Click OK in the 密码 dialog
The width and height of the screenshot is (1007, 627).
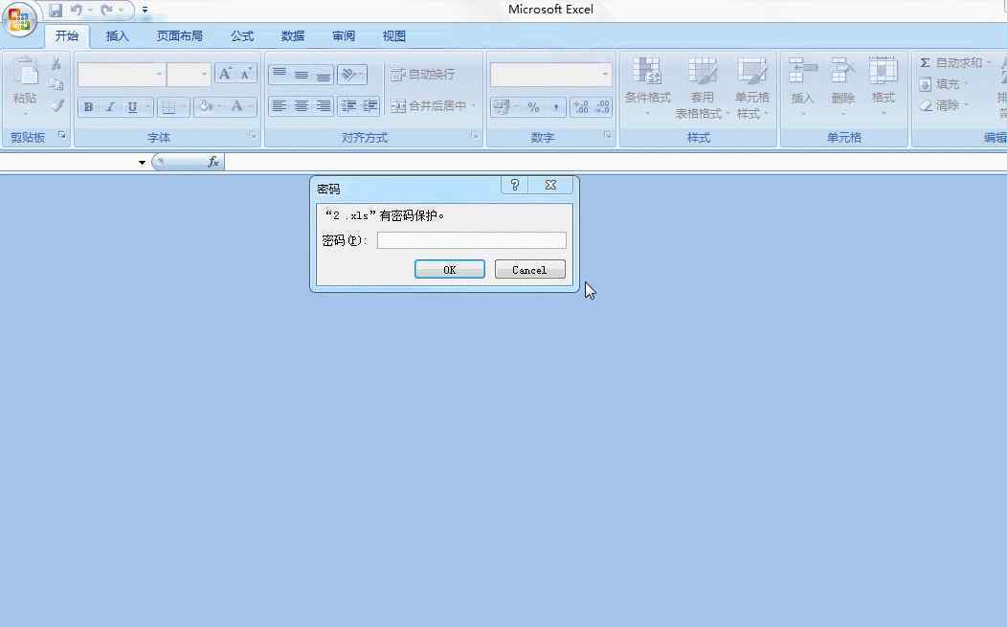pos(450,270)
